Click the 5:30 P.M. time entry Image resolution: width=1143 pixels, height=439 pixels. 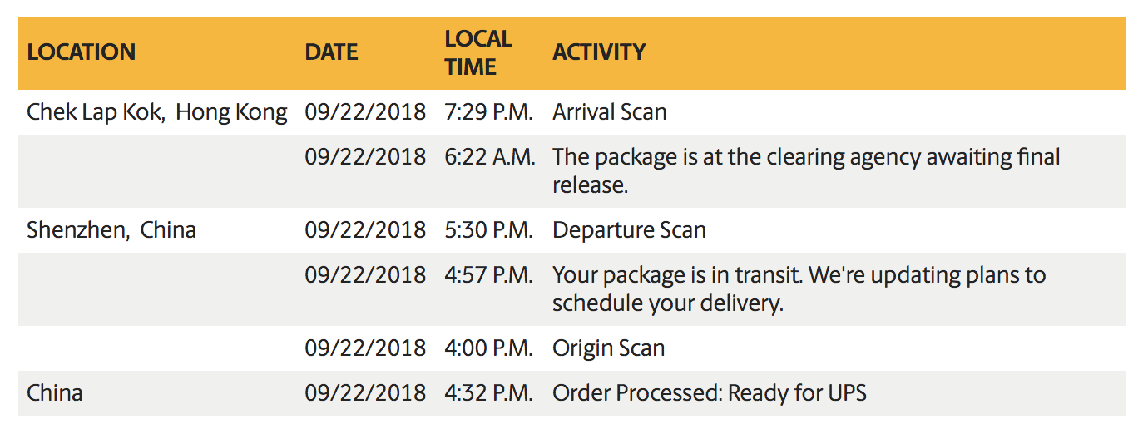[488, 230]
